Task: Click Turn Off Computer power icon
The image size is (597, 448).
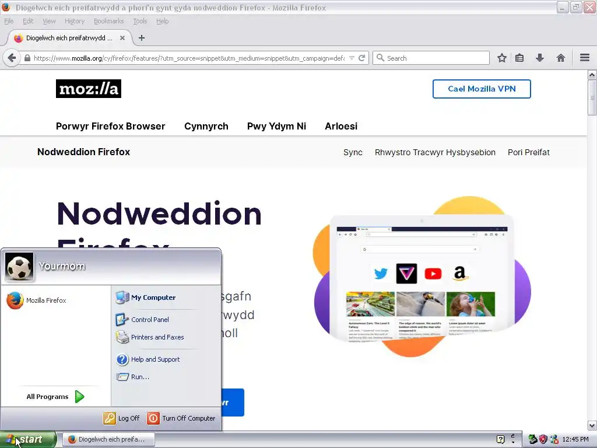Action: point(153,418)
